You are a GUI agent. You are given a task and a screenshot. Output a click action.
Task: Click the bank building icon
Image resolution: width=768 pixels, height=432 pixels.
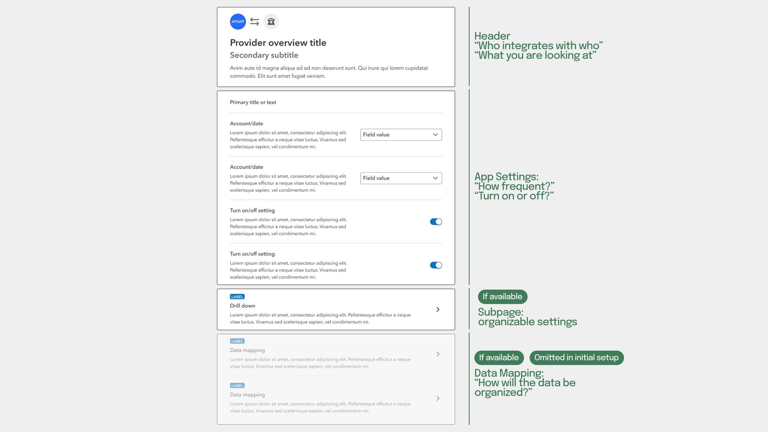point(271,22)
